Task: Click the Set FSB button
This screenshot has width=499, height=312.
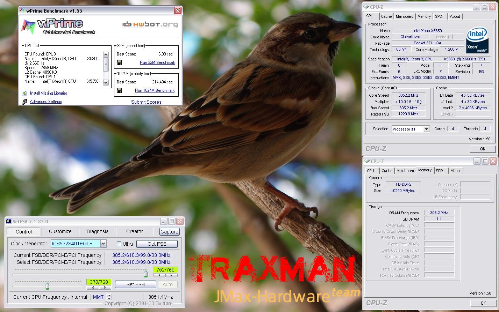Action: (x=136, y=284)
